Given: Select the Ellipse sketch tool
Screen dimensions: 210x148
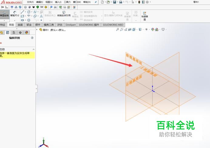Looking at the screenshot, I should (35, 16).
